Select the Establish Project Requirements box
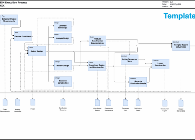This screenshot has width=195, height=140. coord(9,20)
